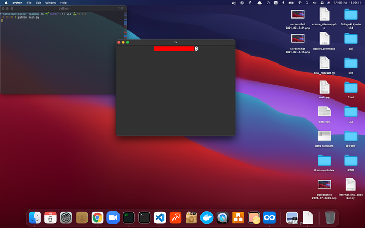Screen dimensions: 365x228
Task: Select screenshot 2021-07...6.39.png thumbnail
Action: pos(324,185)
